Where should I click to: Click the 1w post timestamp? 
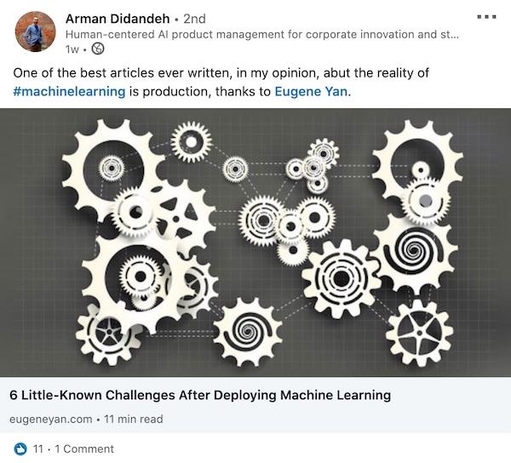(x=72, y=49)
